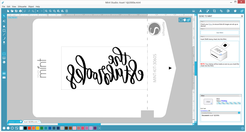Click the vertical scrollbar down arrow
246x132 pixels.
click(x=195, y=122)
